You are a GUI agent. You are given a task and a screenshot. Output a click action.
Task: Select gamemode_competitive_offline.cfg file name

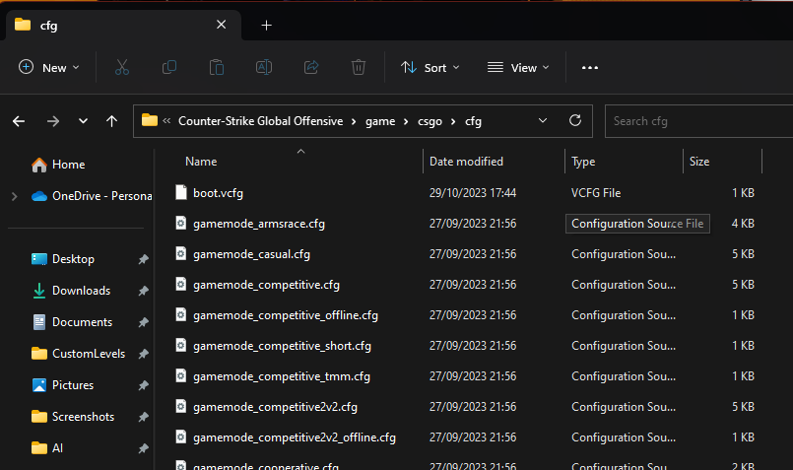point(286,315)
